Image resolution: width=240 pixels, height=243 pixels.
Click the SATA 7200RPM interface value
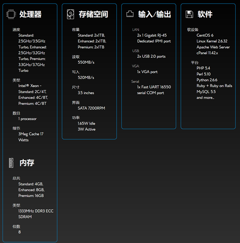tap(91, 108)
